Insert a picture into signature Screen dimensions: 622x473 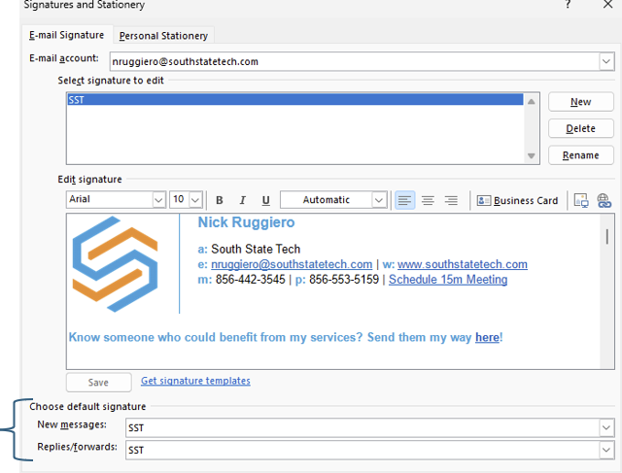(581, 200)
